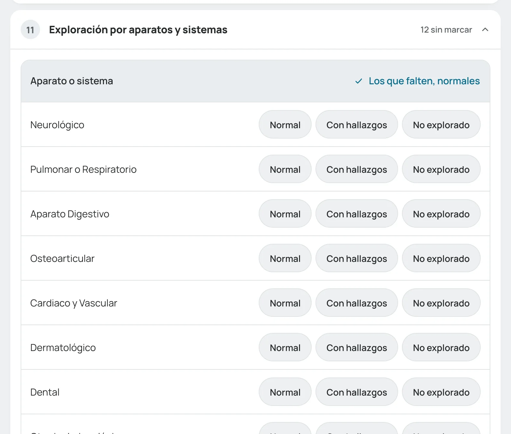This screenshot has width=511, height=434.
Task: Set Aparato Digestivo to No explorado
Action: pos(441,214)
